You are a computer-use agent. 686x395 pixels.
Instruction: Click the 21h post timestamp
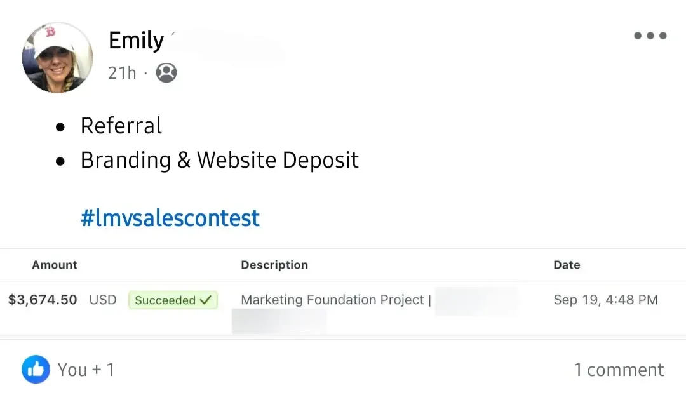(x=122, y=73)
